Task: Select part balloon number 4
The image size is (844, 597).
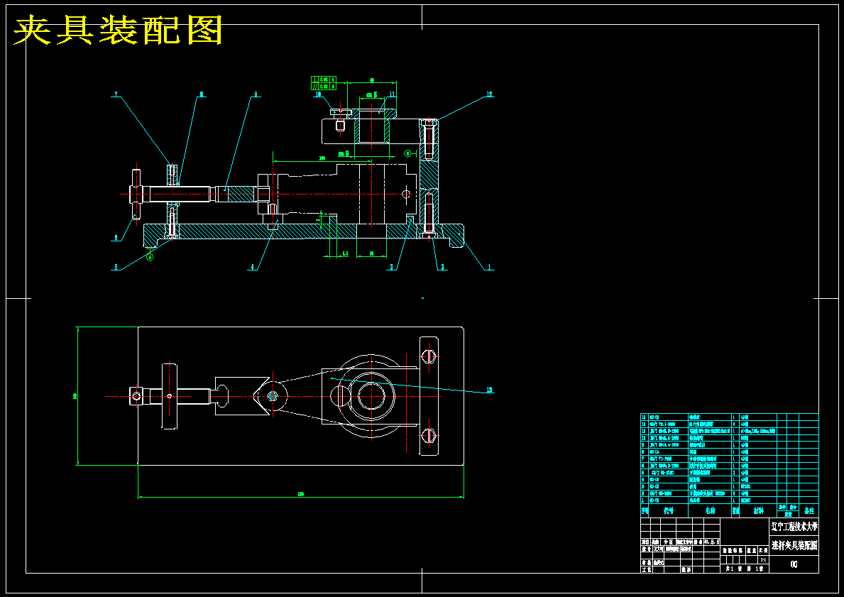Action: click(x=251, y=267)
